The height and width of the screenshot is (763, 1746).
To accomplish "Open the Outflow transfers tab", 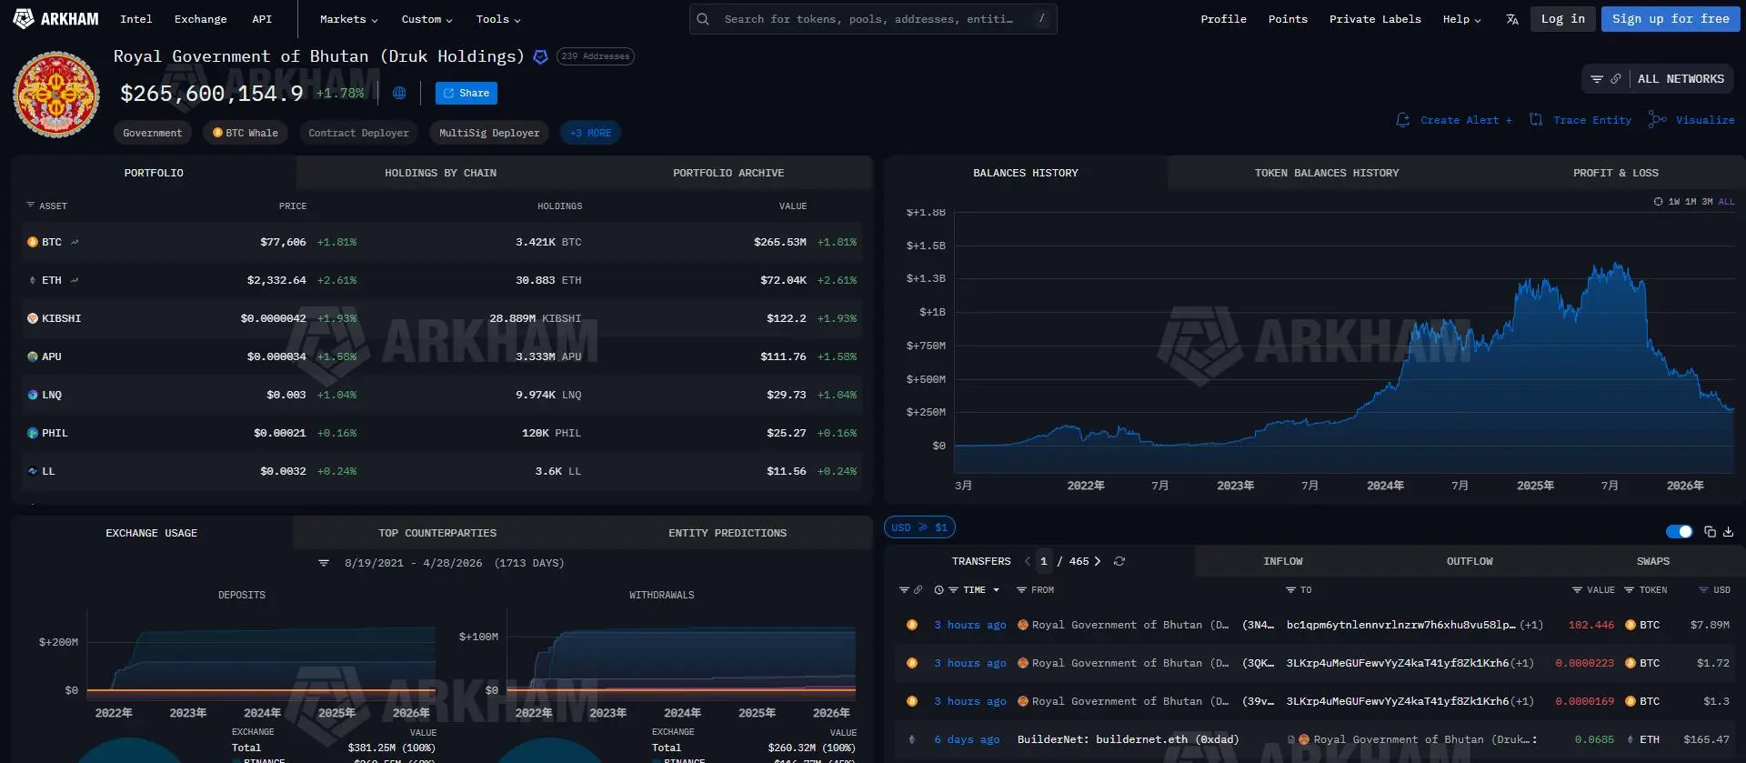I will pos(1470,561).
